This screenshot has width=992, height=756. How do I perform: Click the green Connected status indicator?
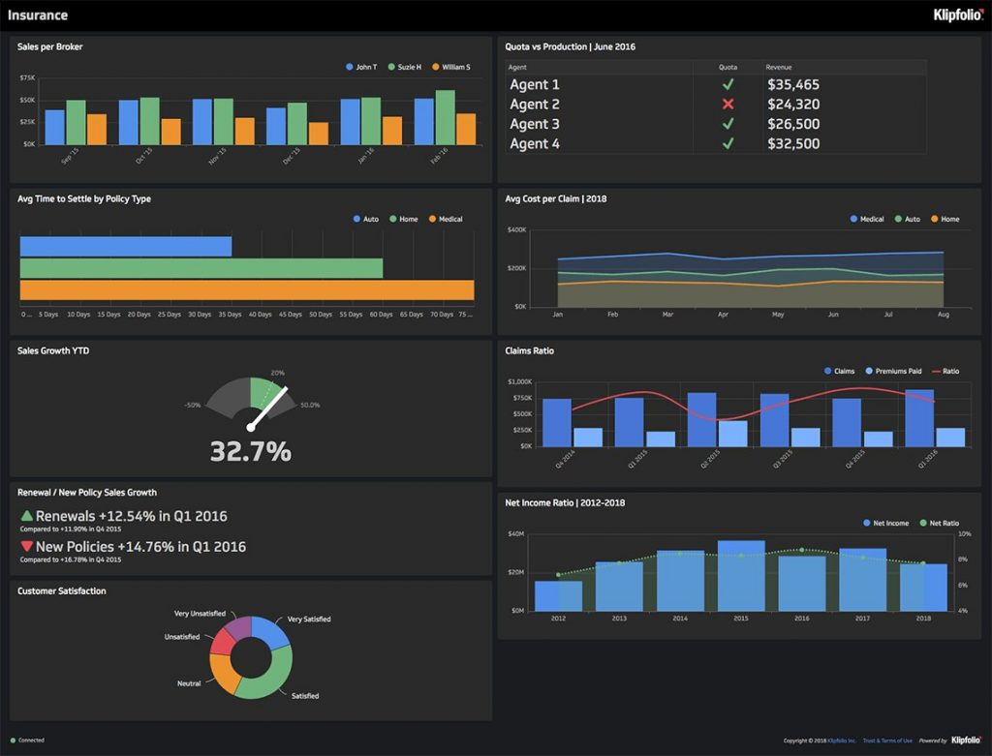pos(14,741)
